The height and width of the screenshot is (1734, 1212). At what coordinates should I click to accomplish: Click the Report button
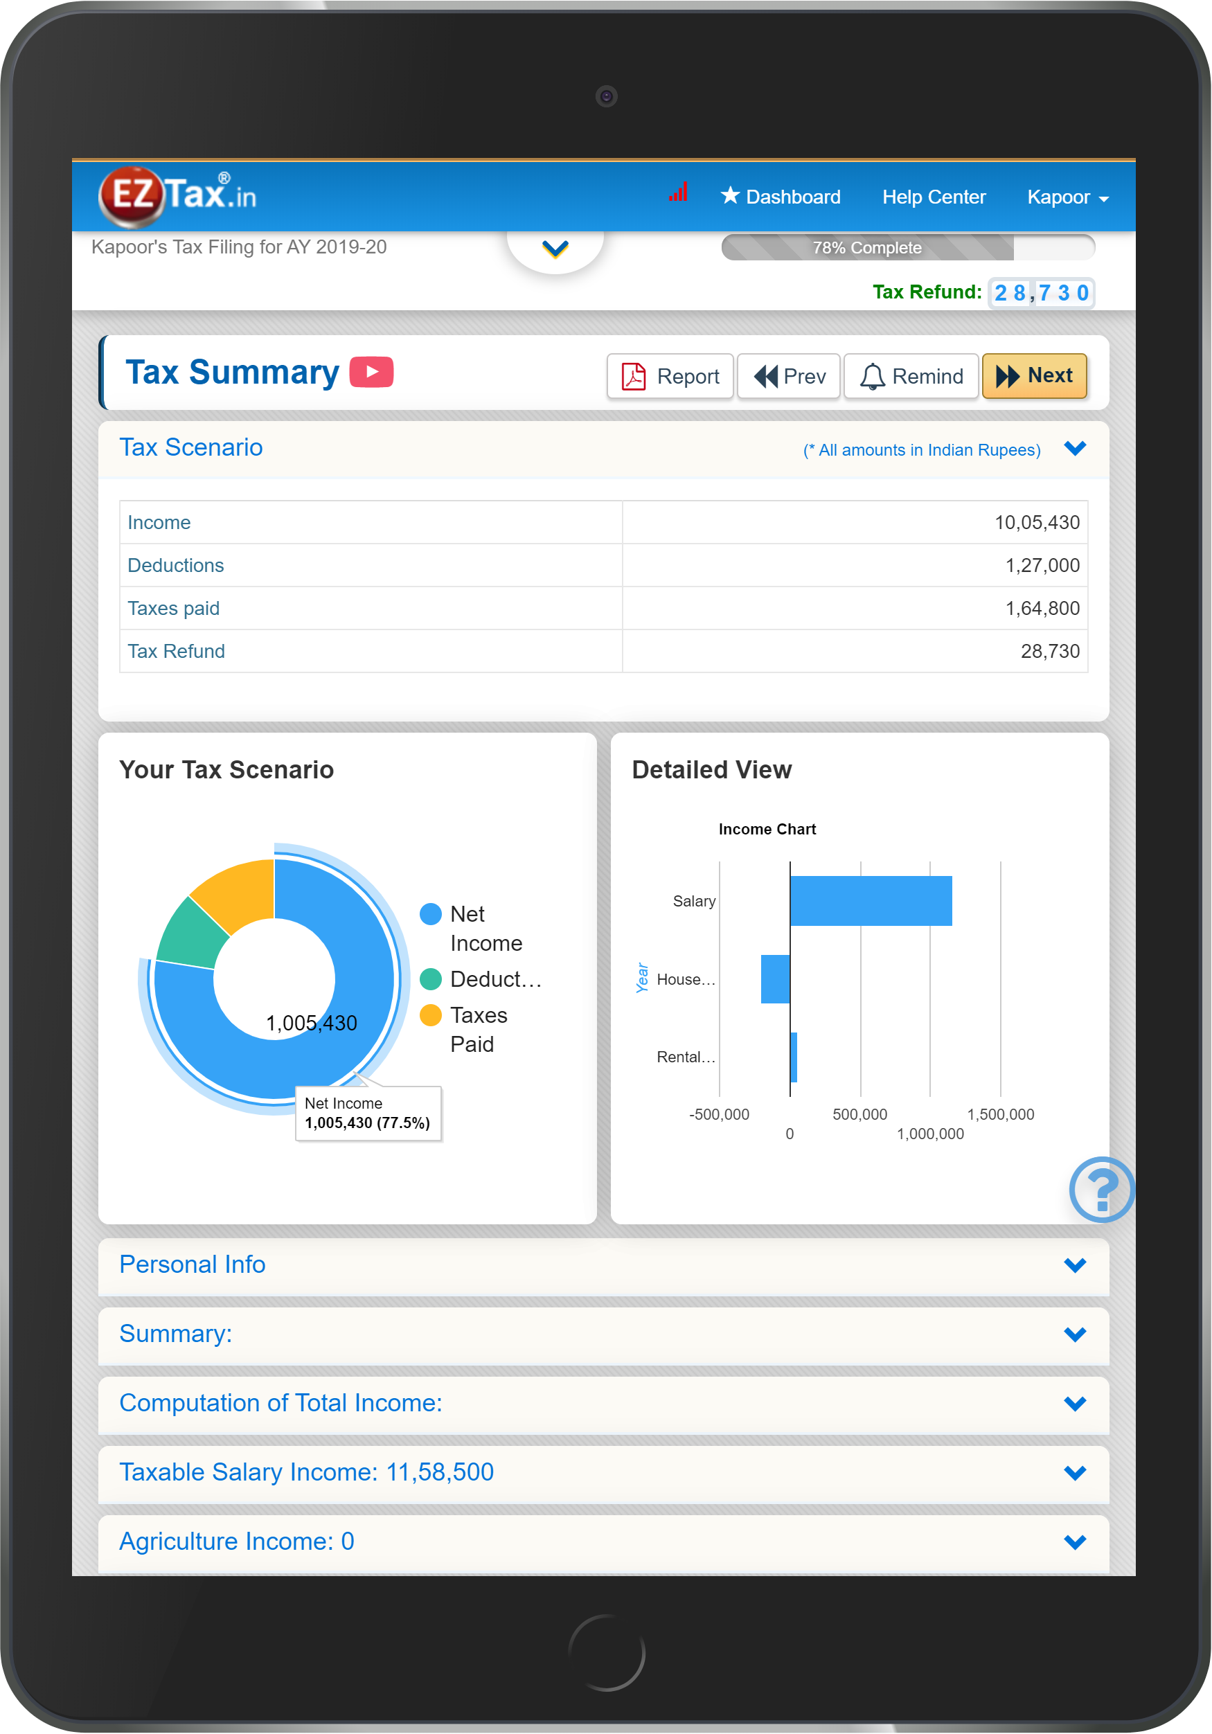click(670, 376)
